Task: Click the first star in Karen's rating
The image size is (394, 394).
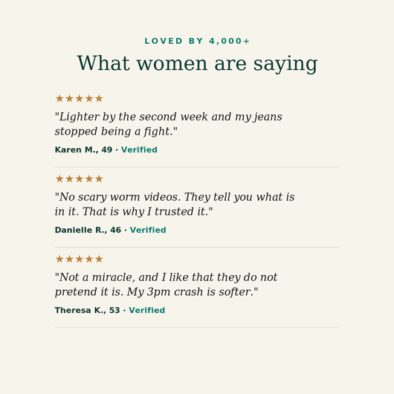Action: coord(59,98)
